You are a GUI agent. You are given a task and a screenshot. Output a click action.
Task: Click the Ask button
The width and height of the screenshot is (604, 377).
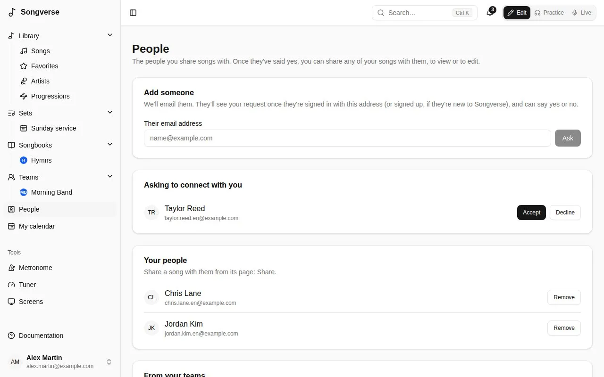(568, 138)
